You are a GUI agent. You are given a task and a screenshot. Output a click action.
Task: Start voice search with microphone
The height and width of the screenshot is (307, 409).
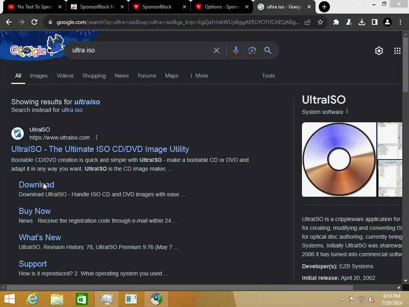(236, 50)
